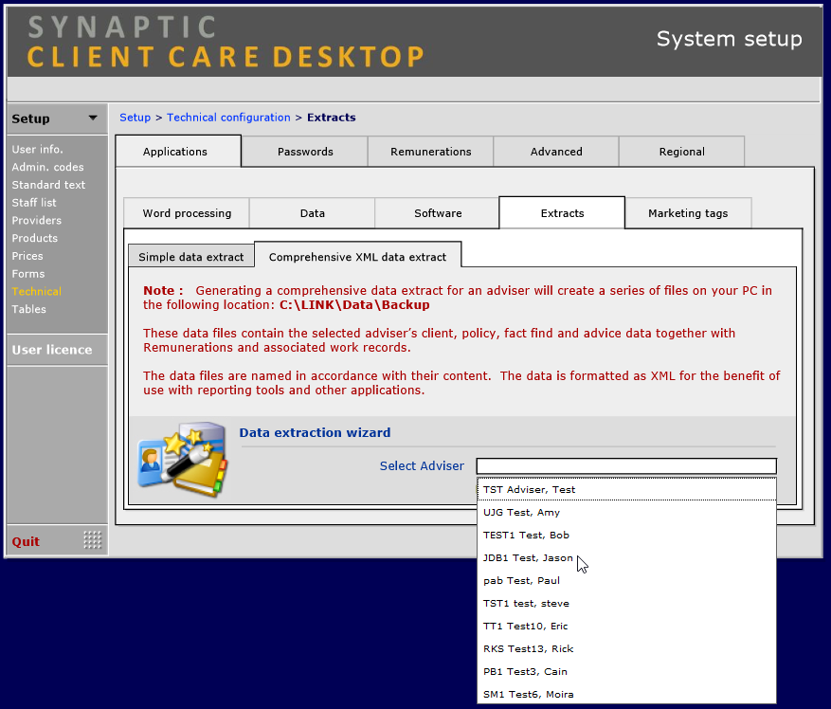Open the Passwords tab

[305, 152]
